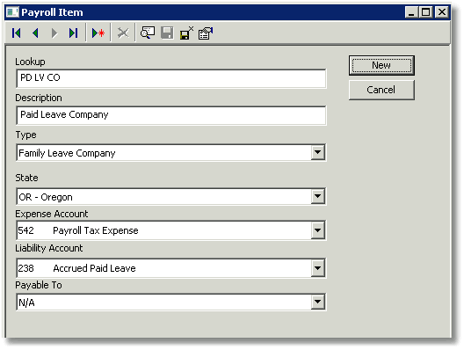The width and height of the screenshot is (464, 350).
Task: Click into the Lookup field PD LV CO
Action: point(171,78)
